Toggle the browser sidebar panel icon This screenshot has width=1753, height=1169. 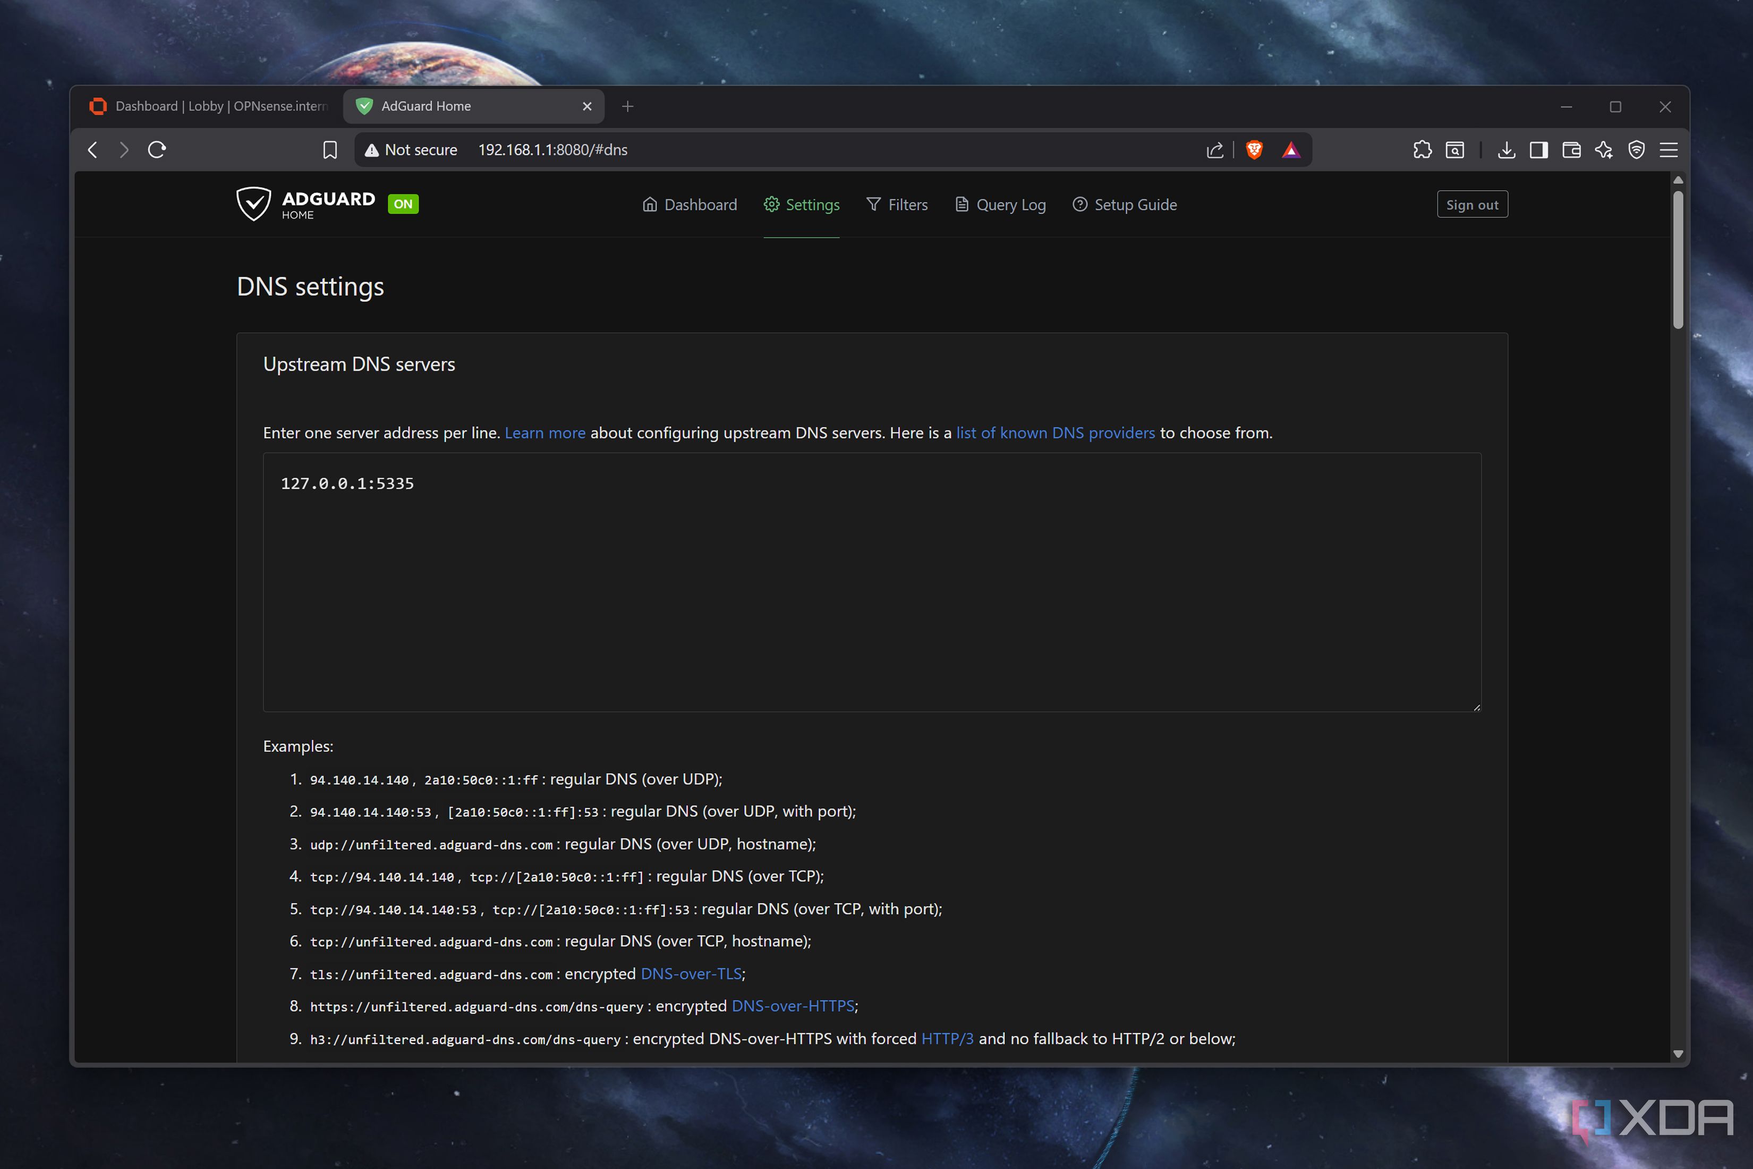click(1539, 150)
